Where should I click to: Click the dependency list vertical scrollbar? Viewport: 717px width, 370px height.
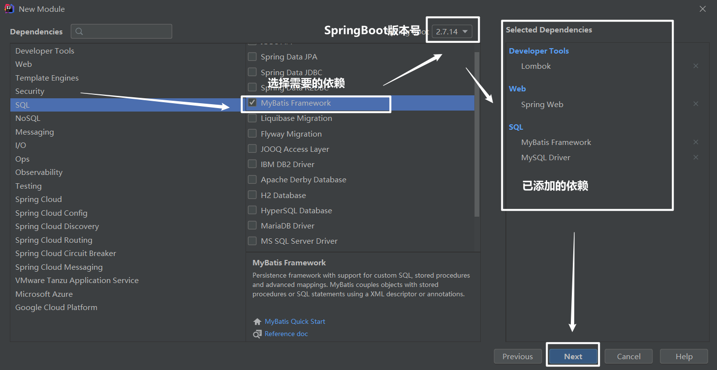pos(477,134)
